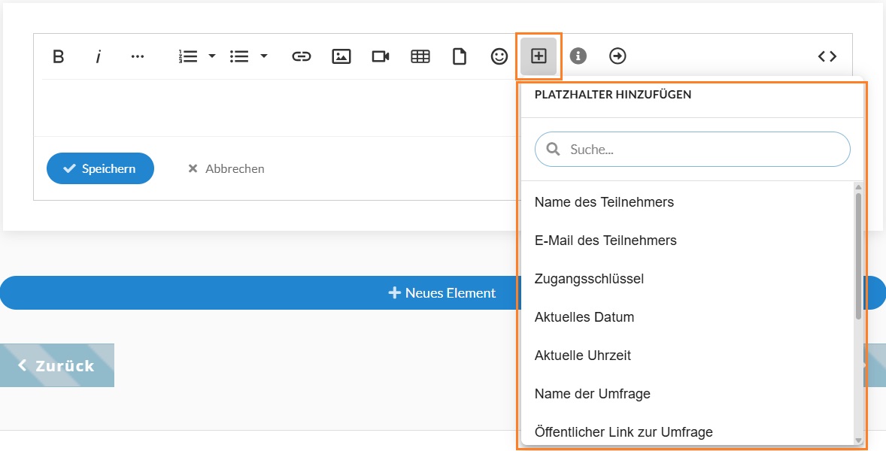The image size is (886, 451).
Task: Expand the bullet list style dropdown
Action: tap(264, 56)
